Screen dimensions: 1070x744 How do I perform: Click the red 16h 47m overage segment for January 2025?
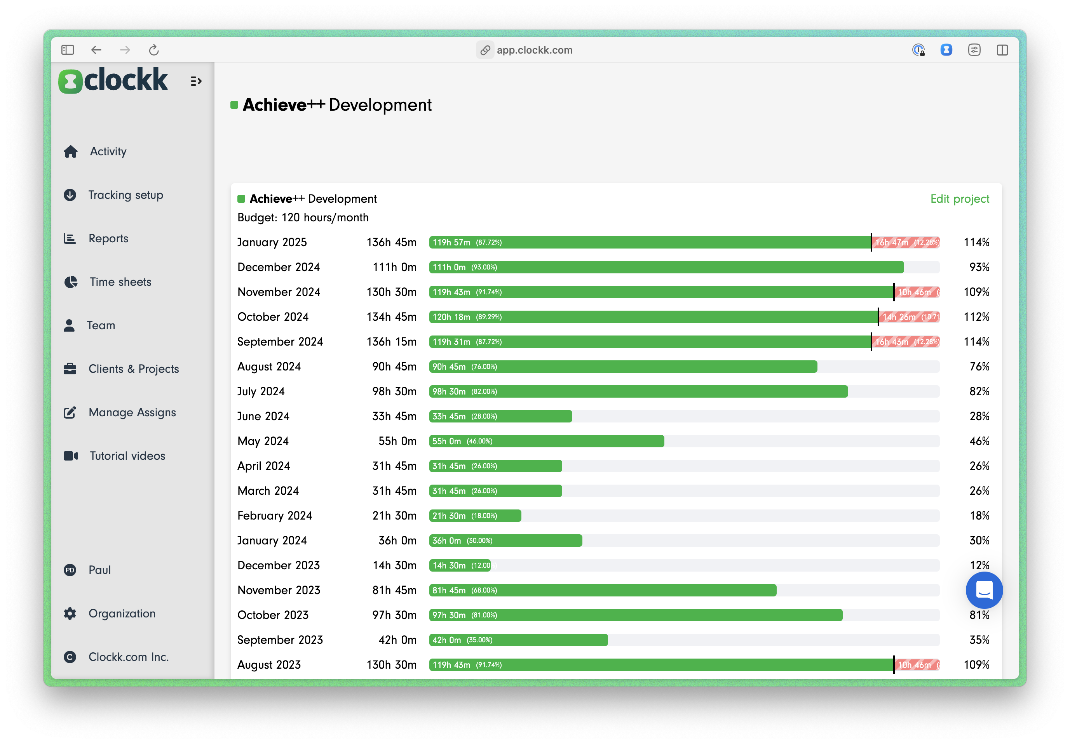pyautogui.click(x=906, y=242)
